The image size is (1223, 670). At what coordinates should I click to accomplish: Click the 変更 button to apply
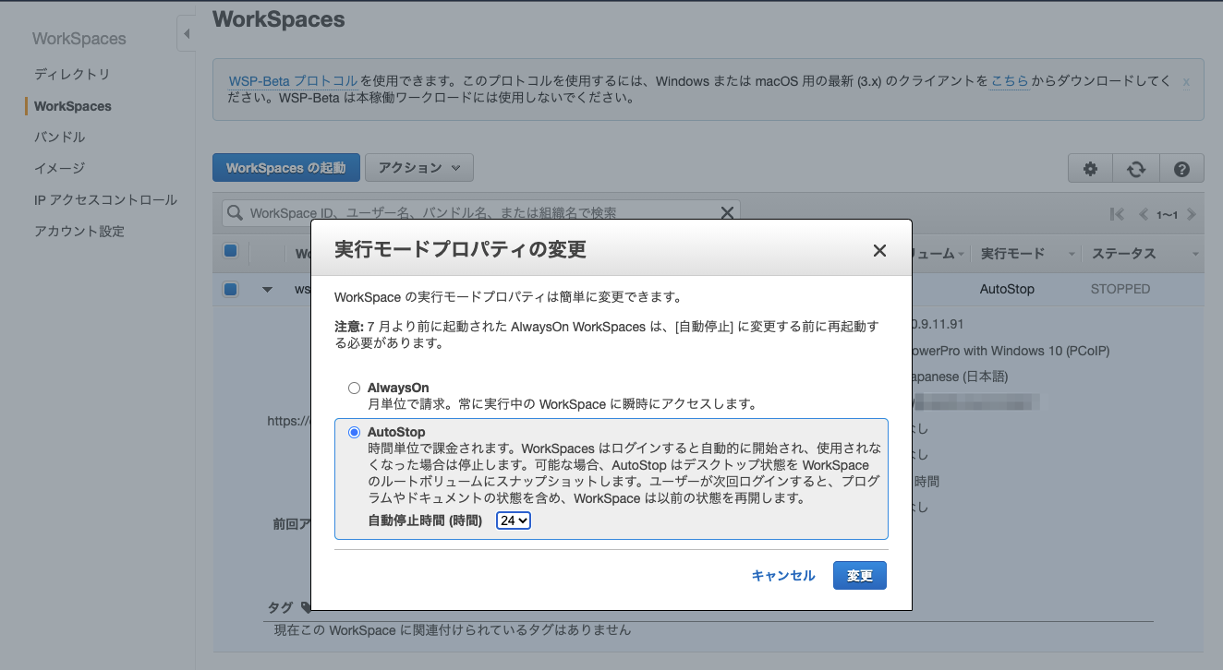[x=859, y=575]
